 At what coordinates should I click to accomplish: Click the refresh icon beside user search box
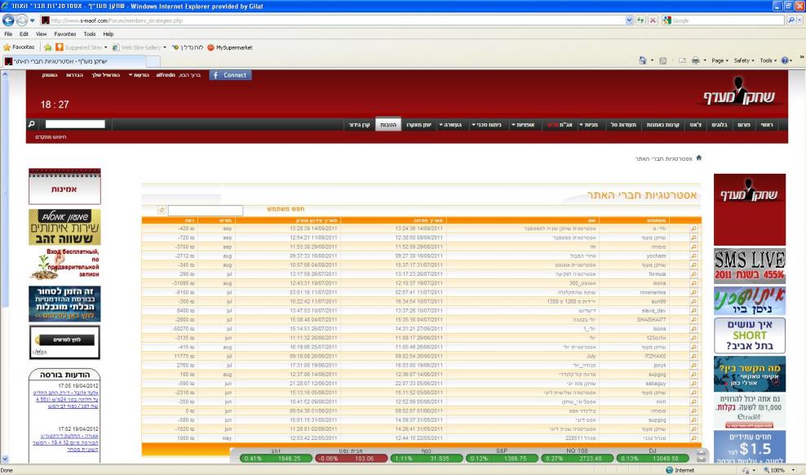[162, 211]
